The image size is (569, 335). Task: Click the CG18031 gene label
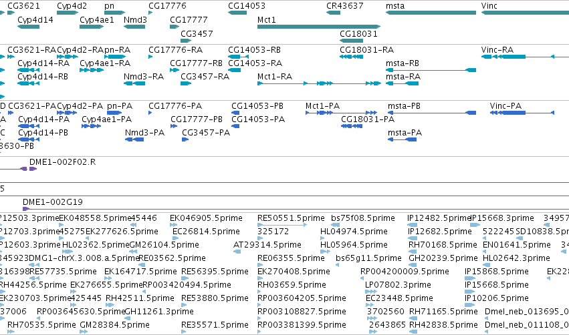tap(358, 33)
